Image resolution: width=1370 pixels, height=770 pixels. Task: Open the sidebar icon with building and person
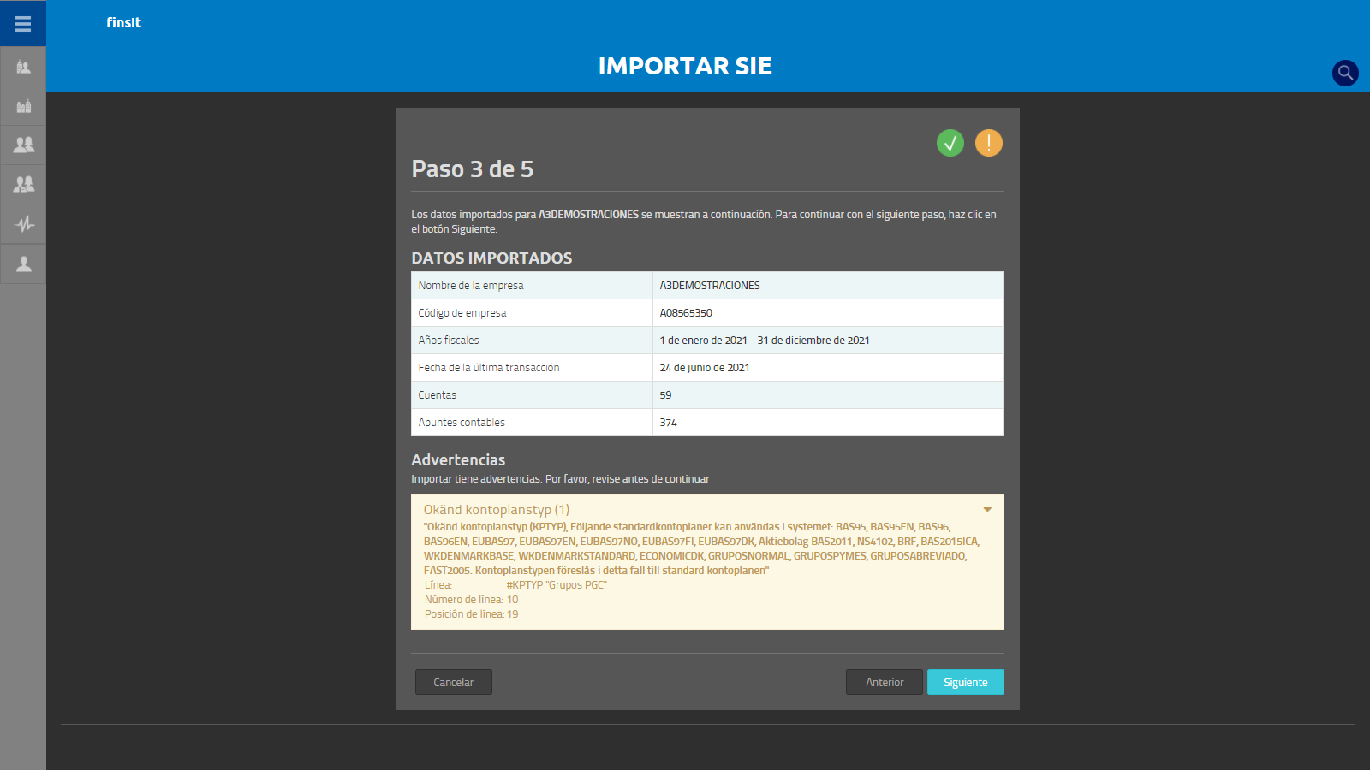pyautogui.click(x=23, y=67)
